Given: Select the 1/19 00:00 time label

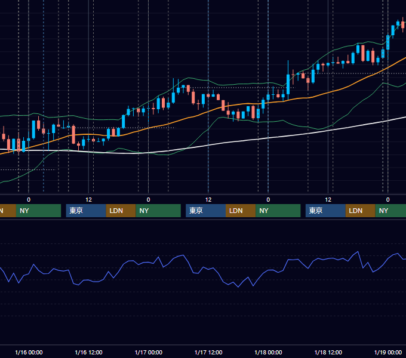Looking at the screenshot, I should 388,352.
